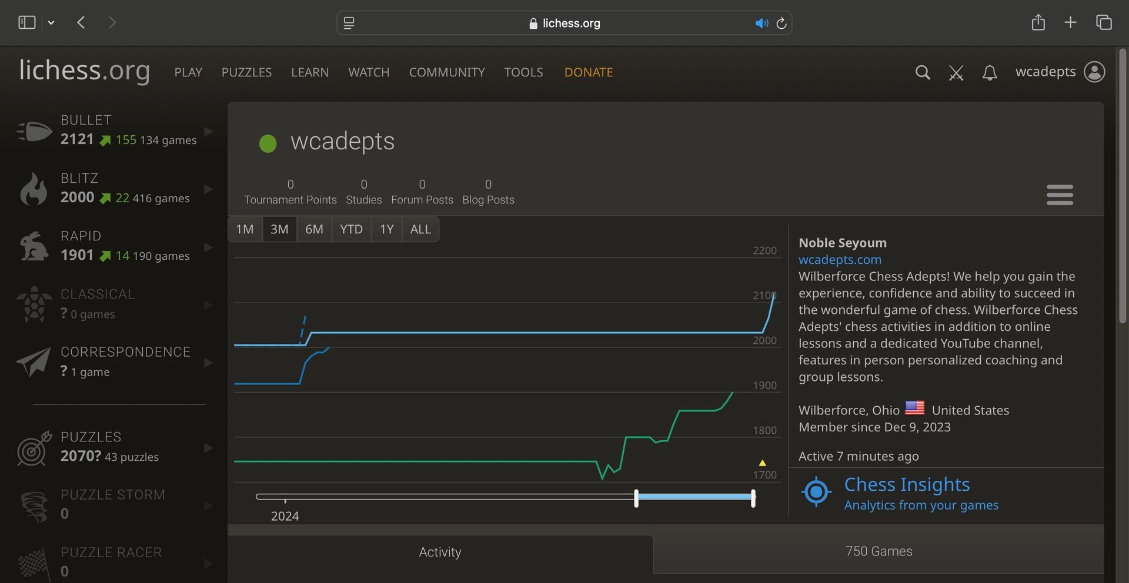
Task: Select the YTD chart range
Action: coord(351,229)
